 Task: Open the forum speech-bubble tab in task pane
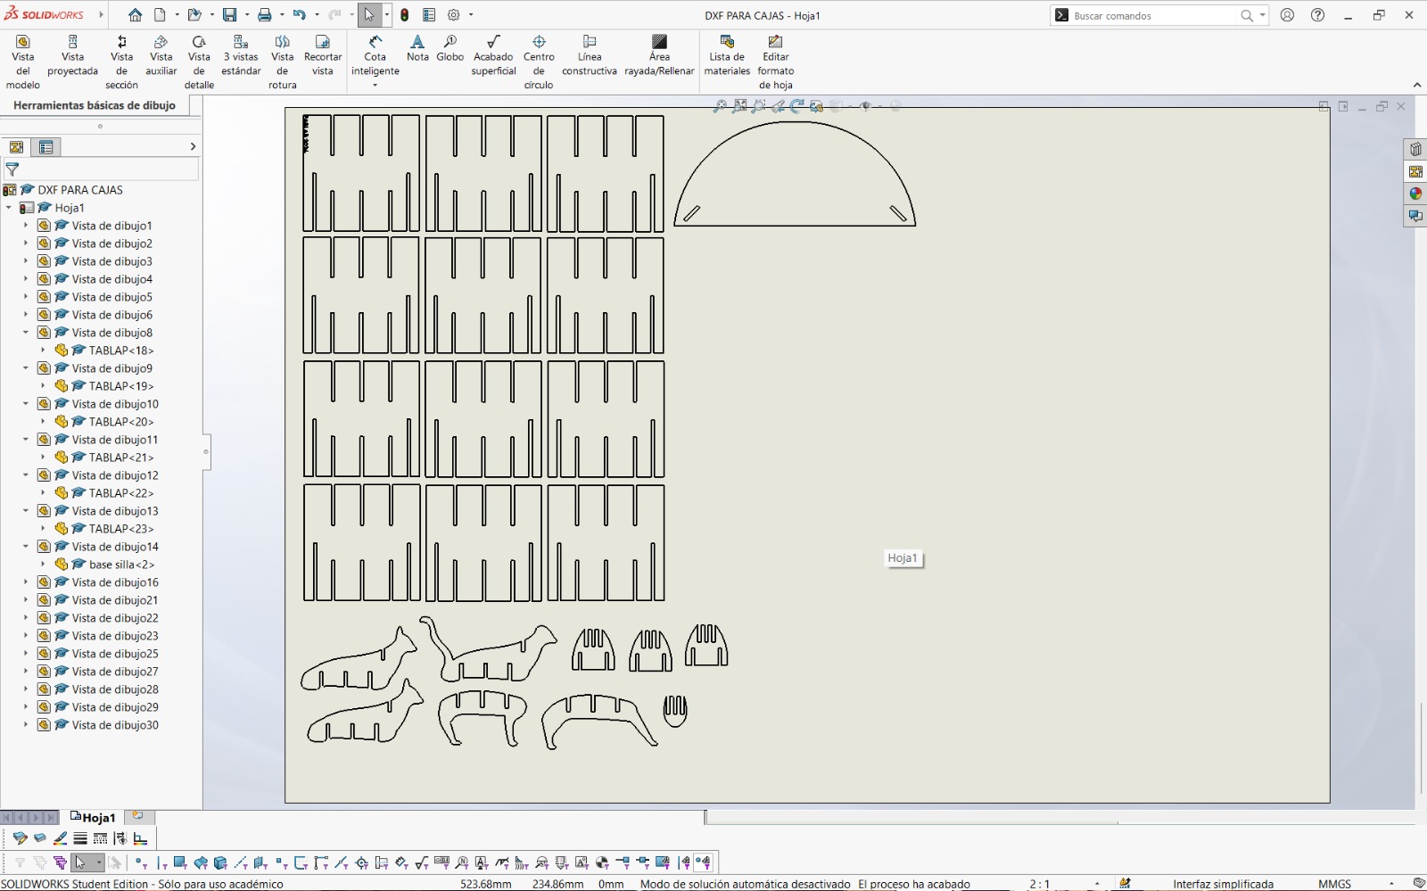click(x=1415, y=216)
